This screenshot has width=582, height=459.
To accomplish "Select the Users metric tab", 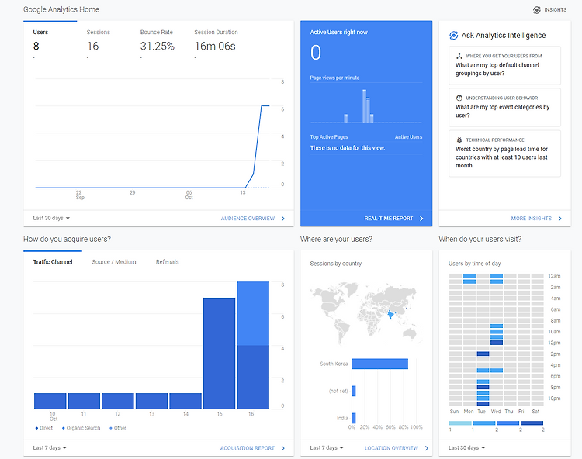I will pyautogui.click(x=50, y=41).
